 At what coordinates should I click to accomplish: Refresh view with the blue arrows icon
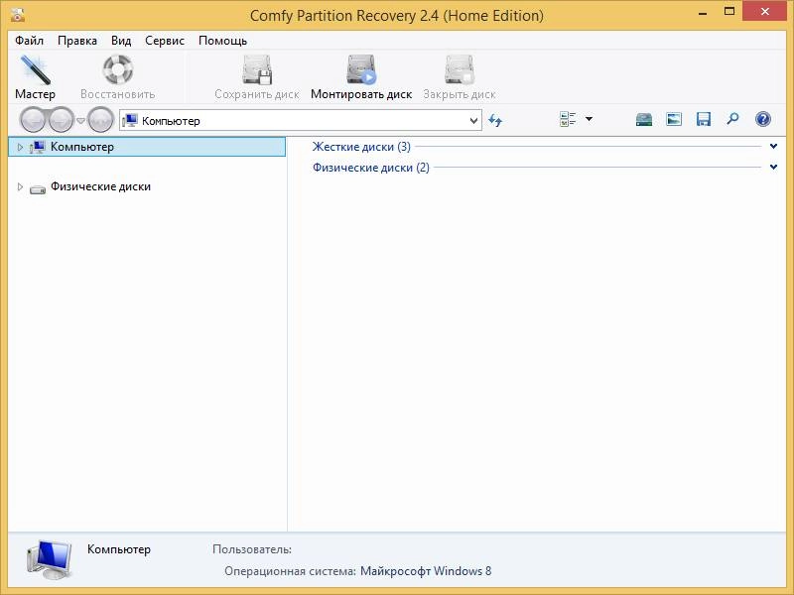(x=495, y=120)
